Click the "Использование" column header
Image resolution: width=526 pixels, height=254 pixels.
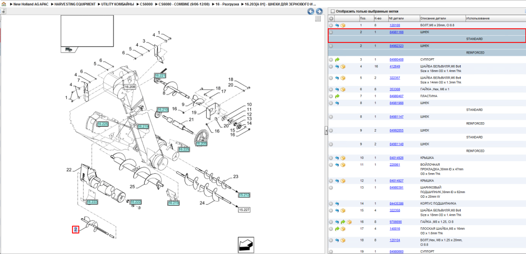coord(495,18)
